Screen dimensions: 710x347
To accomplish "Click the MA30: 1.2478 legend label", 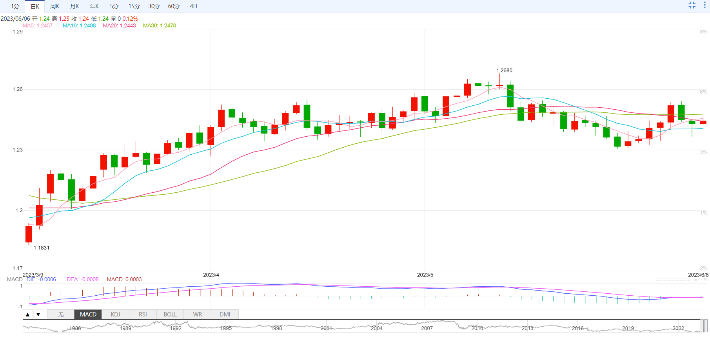I will 160,25.
